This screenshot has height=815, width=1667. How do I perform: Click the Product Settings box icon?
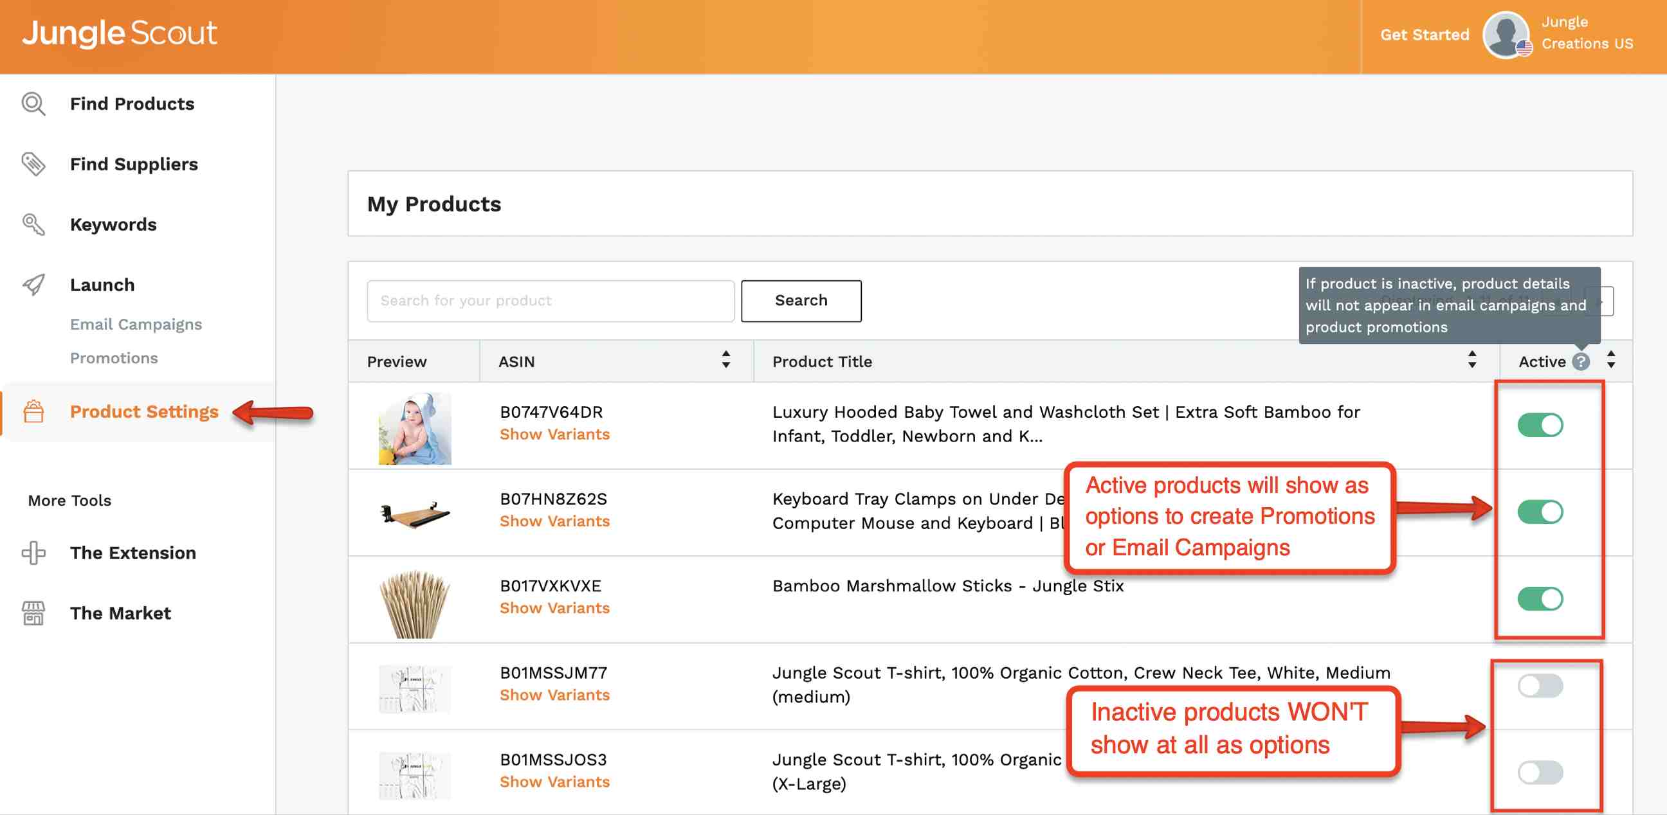33,411
